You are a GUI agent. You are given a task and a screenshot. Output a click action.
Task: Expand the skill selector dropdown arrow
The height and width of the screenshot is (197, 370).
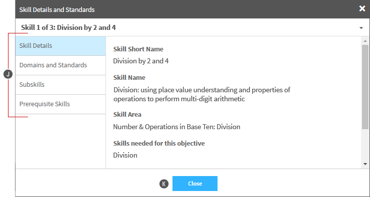coord(361,28)
